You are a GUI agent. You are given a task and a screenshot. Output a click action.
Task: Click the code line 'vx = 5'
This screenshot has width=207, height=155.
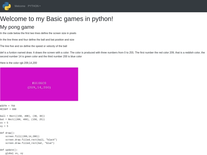4,123
